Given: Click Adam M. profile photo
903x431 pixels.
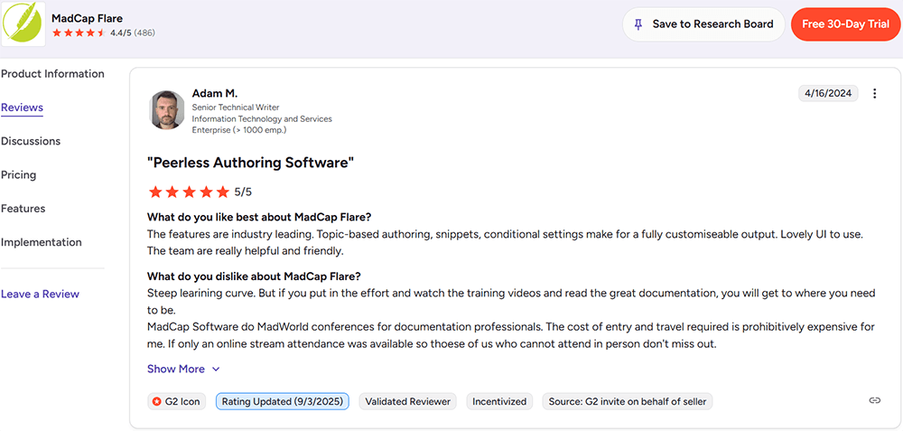Looking at the screenshot, I should pyautogui.click(x=167, y=109).
